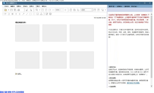Select the underline text tool

coord(20,14)
